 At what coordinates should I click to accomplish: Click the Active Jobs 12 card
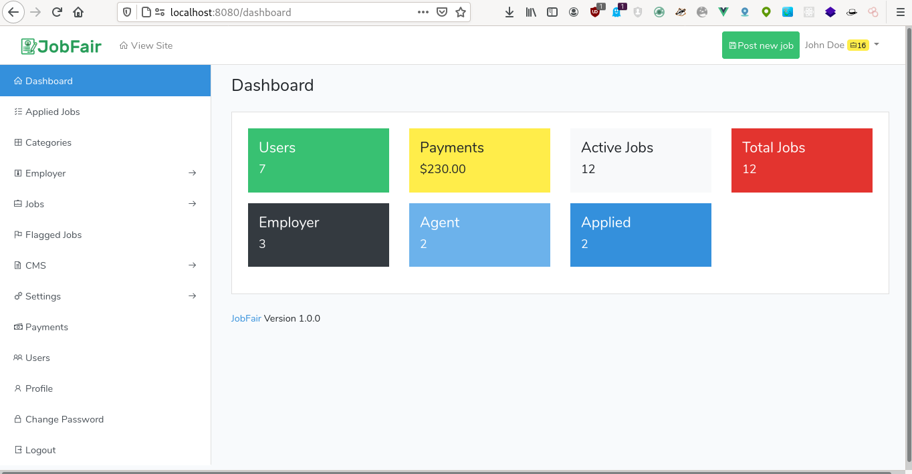(641, 160)
